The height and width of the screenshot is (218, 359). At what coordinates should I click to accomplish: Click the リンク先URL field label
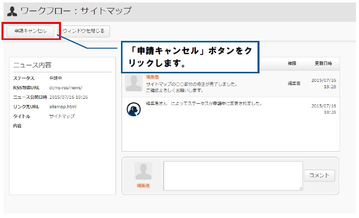tap(26, 107)
